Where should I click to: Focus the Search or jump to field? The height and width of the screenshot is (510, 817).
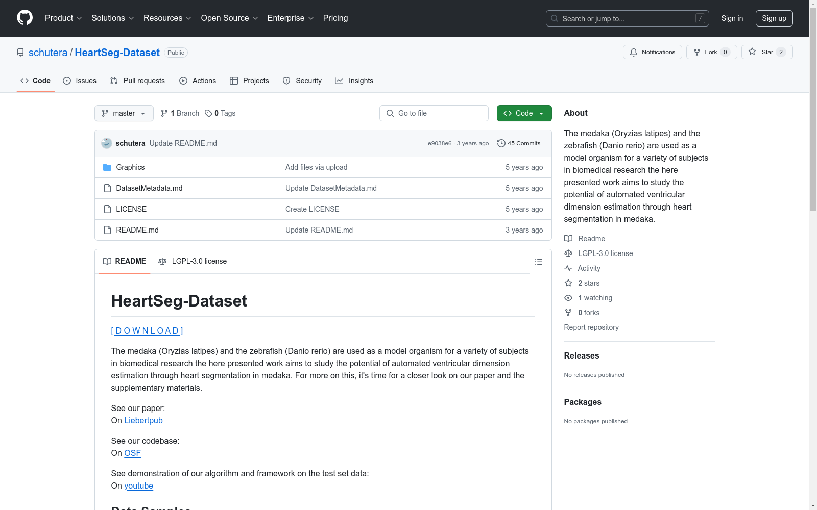[x=627, y=18]
